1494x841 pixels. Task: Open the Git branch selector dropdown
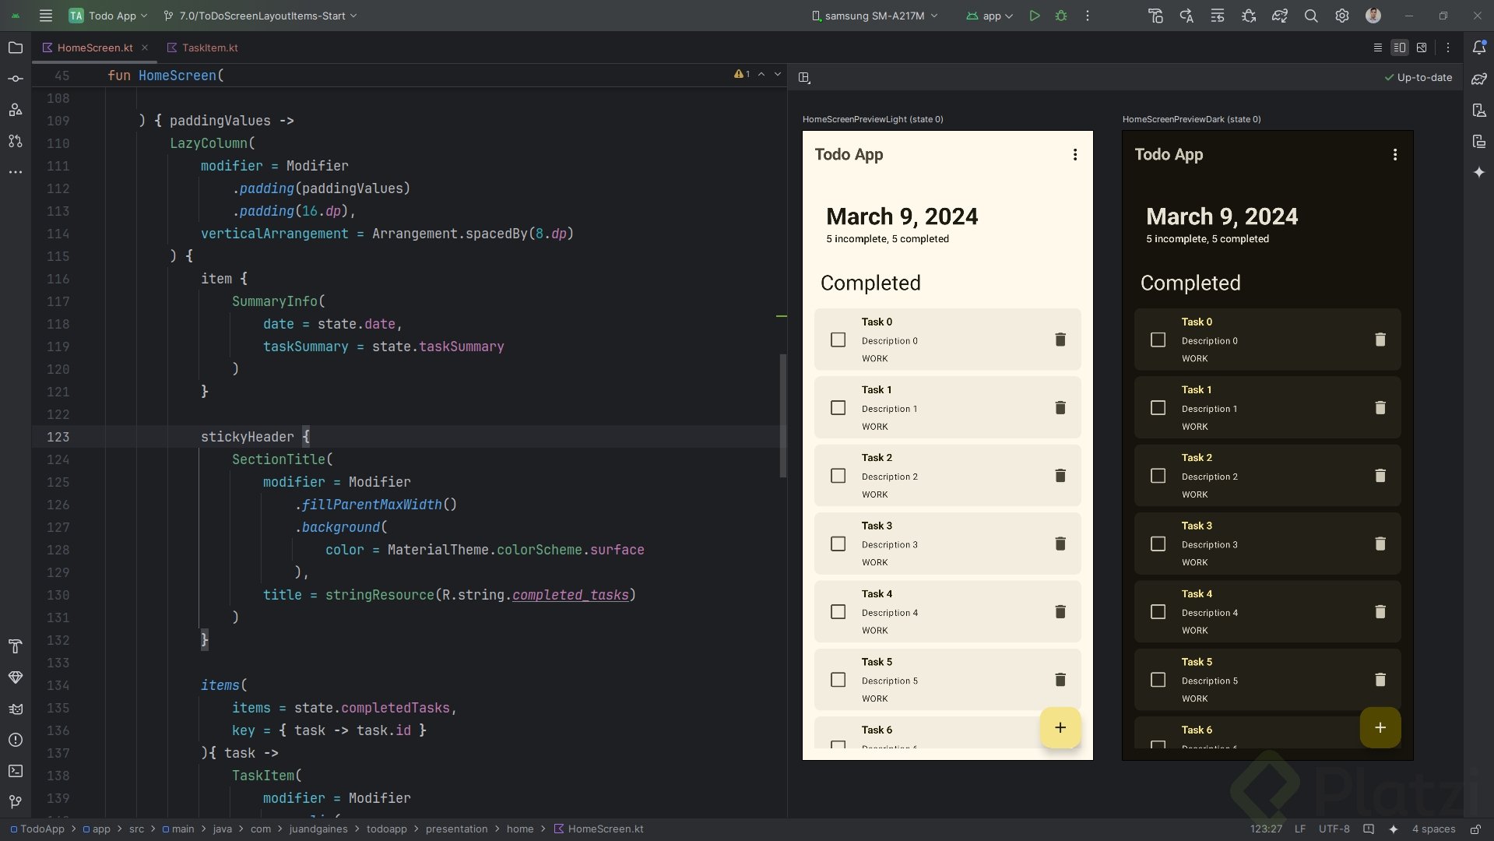(261, 16)
